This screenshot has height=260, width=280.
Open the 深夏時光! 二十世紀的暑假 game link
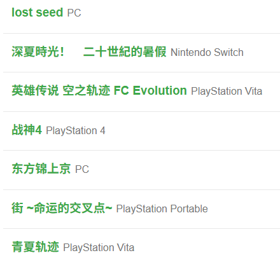click(89, 51)
